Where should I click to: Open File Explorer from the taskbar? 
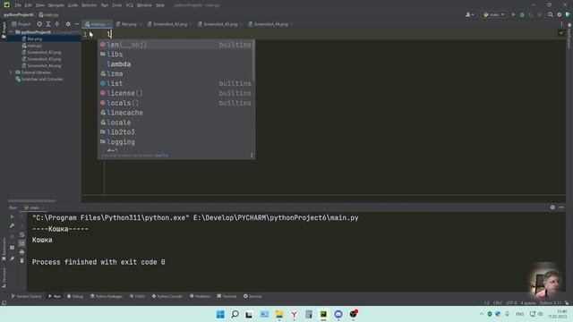coord(279,314)
